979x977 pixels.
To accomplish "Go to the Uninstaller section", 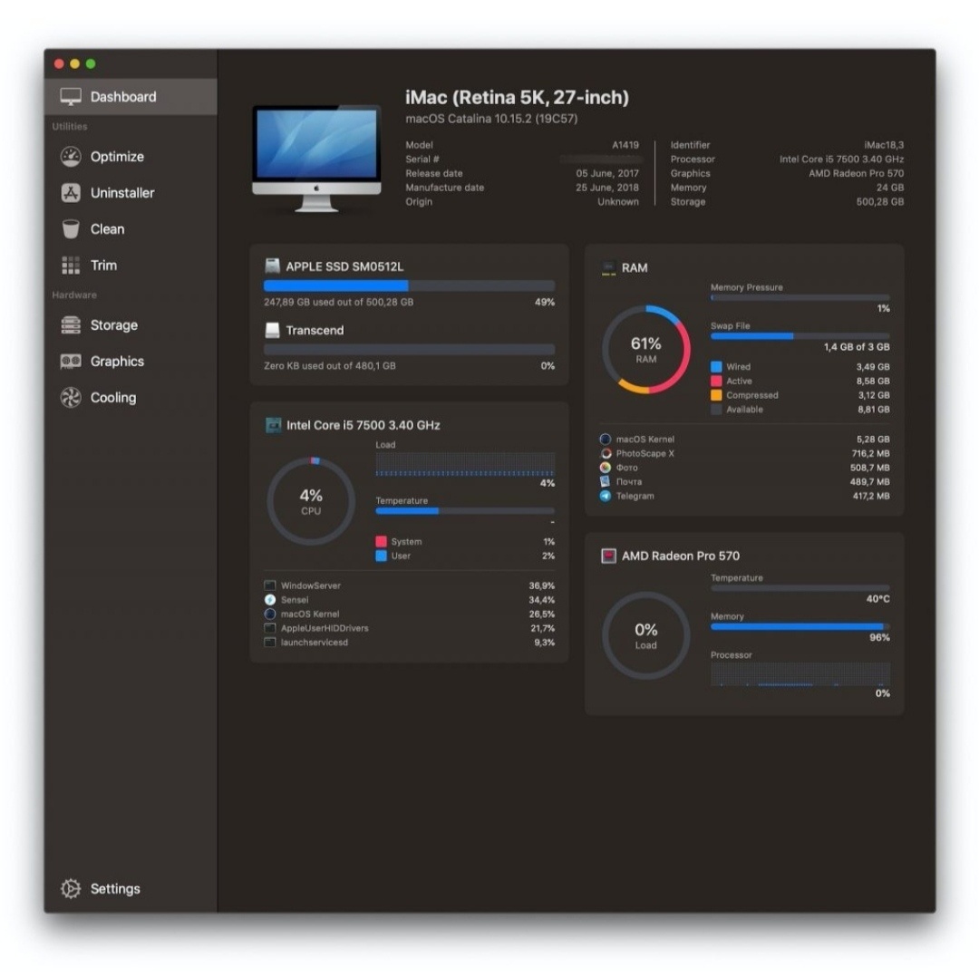I will click(x=131, y=193).
